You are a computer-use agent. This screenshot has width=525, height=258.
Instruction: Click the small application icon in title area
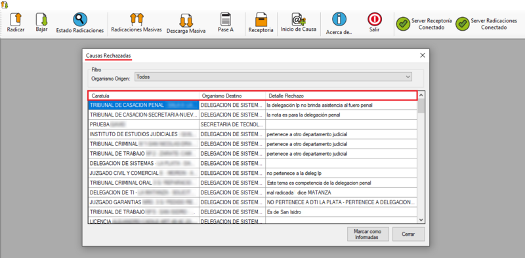5,5
